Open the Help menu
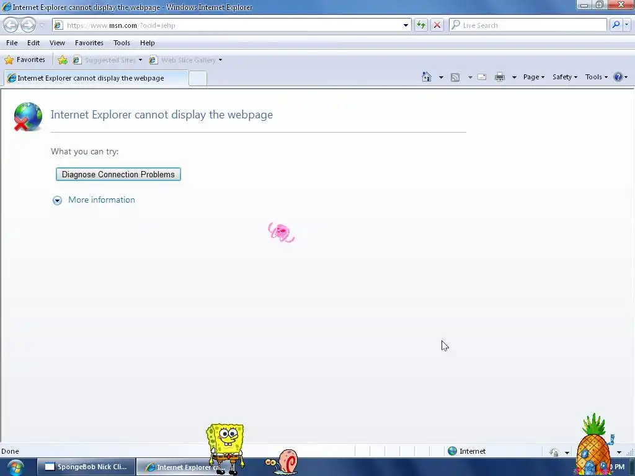Screen dimensions: 635x476 [x=148, y=43]
